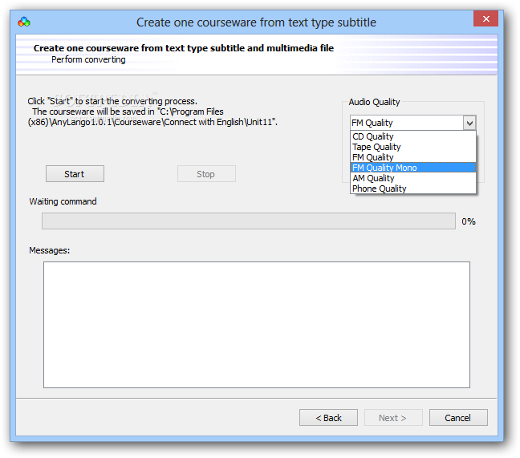Close the courseware wizard window
This screenshot has height=458, width=520.
485,18
